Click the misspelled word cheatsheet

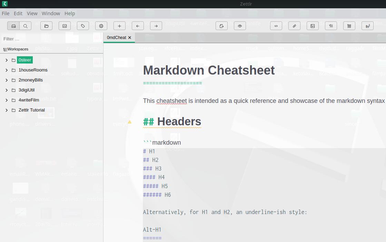coord(171,101)
